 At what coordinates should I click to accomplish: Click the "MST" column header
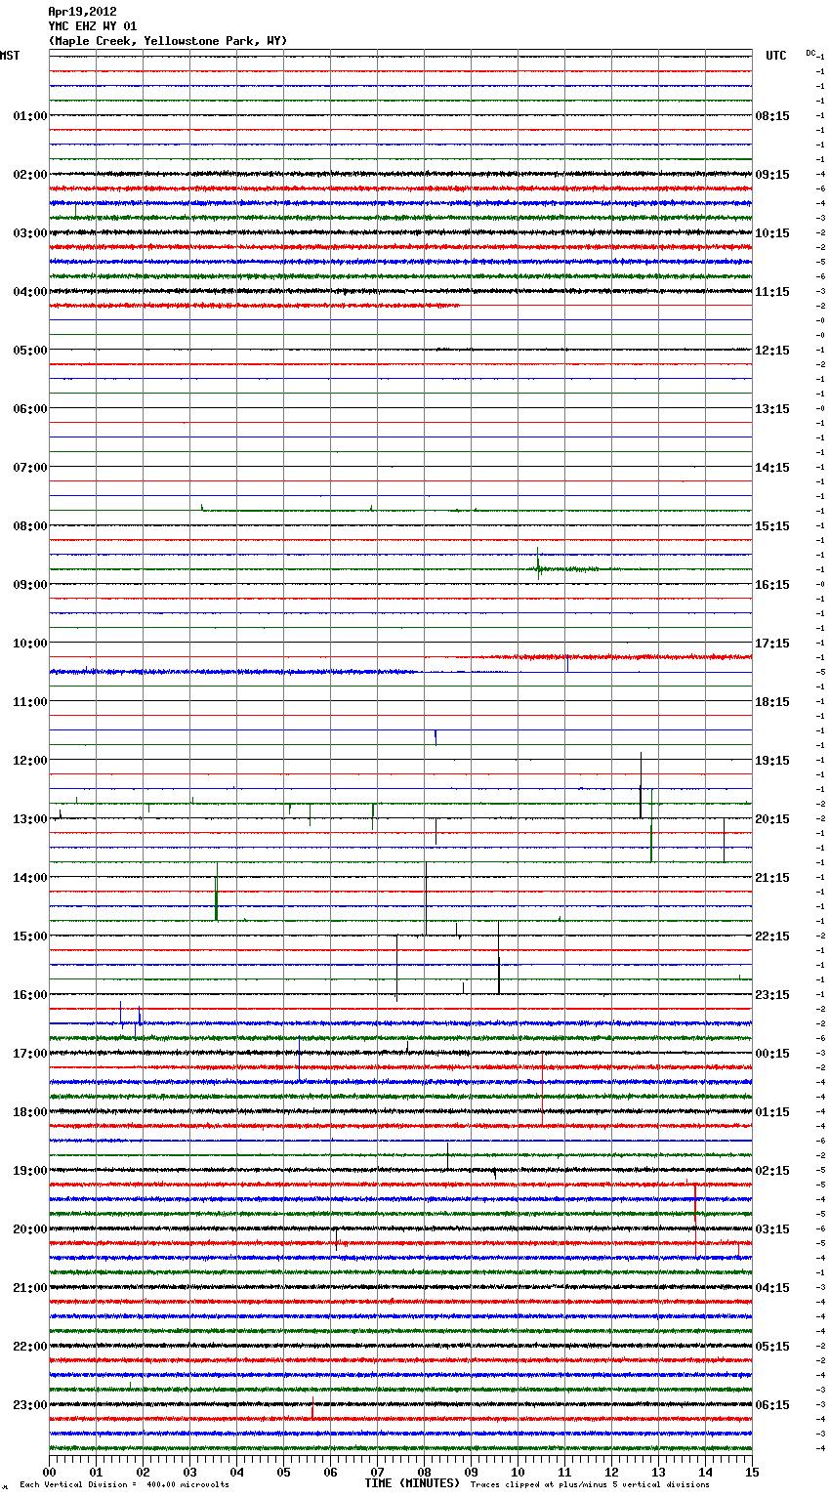tap(10, 56)
